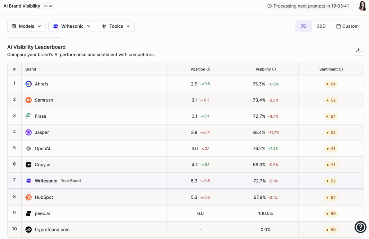Click the OpenAI brand logo icon
Image resolution: width=369 pixels, height=239 pixels.
click(x=28, y=149)
